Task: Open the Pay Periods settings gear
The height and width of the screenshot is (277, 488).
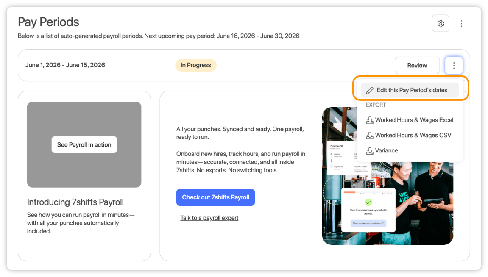Action: [441, 23]
